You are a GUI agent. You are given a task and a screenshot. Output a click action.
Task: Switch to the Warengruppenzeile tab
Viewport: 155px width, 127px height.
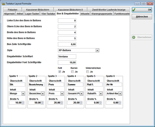pos(102,14)
